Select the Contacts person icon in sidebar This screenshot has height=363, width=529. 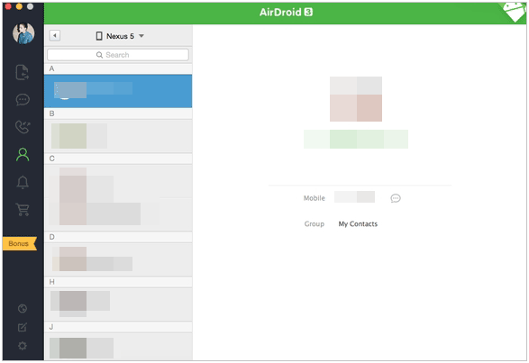(x=23, y=155)
